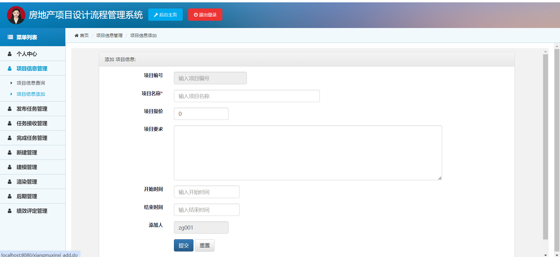This screenshot has width=560, height=257.
Task: Click inner panel scrollbar thumb
Action: pos(545,147)
